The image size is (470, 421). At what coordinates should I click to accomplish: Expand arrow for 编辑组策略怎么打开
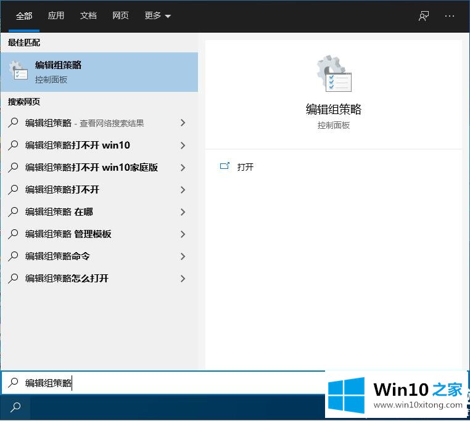pyautogui.click(x=183, y=279)
